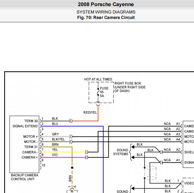
Task: Click the "CAMERA -" label on control unit
Action: (x=30, y=152)
